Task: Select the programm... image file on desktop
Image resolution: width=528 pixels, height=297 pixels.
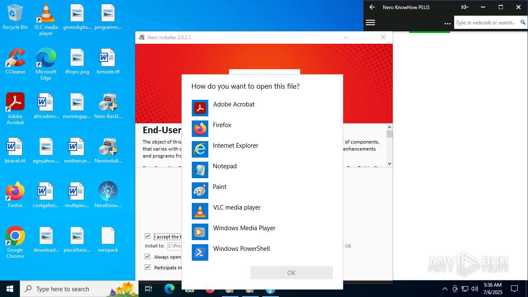Action: tap(108, 17)
